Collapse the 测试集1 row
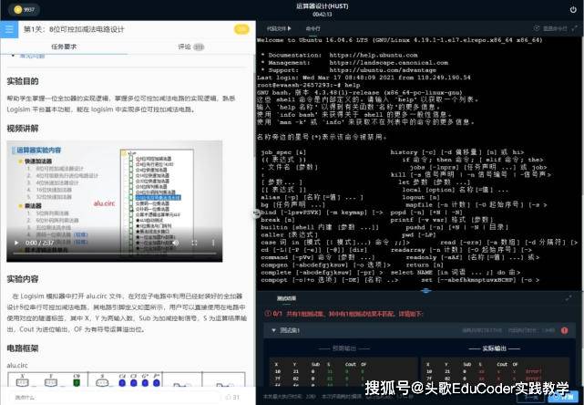The width and height of the screenshot is (584, 405). 274,330
